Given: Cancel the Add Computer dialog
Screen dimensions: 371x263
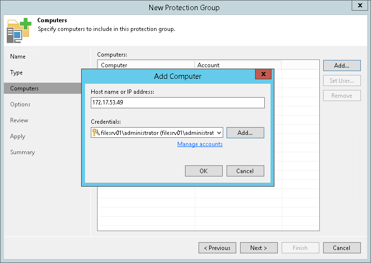Looking at the screenshot, I should pos(245,171).
